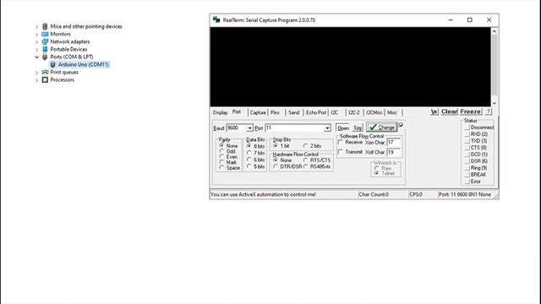
Task: Click the newline \n button in RealTerm
Action: tap(434, 111)
